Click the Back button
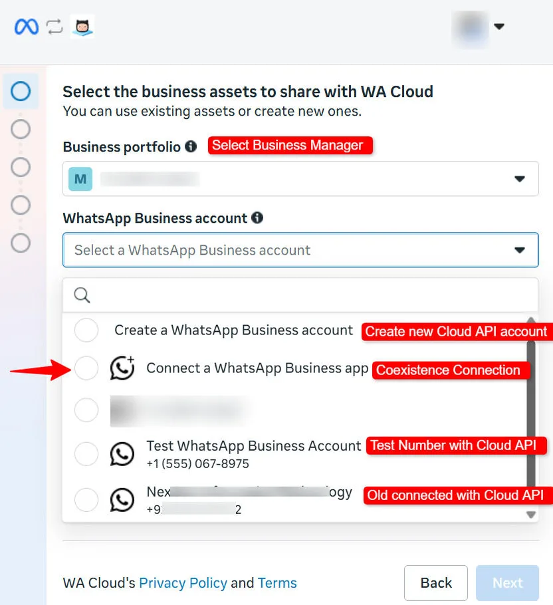553x605 pixels. pyautogui.click(x=436, y=582)
